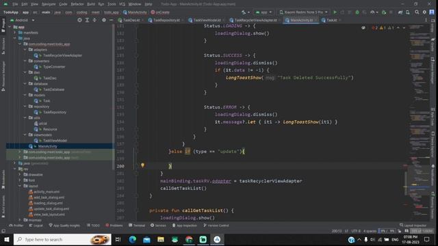Image resolution: width=438 pixels, height=246 pixels.
Task: Click the green Debug bug icon
Action: coord(357,12)
